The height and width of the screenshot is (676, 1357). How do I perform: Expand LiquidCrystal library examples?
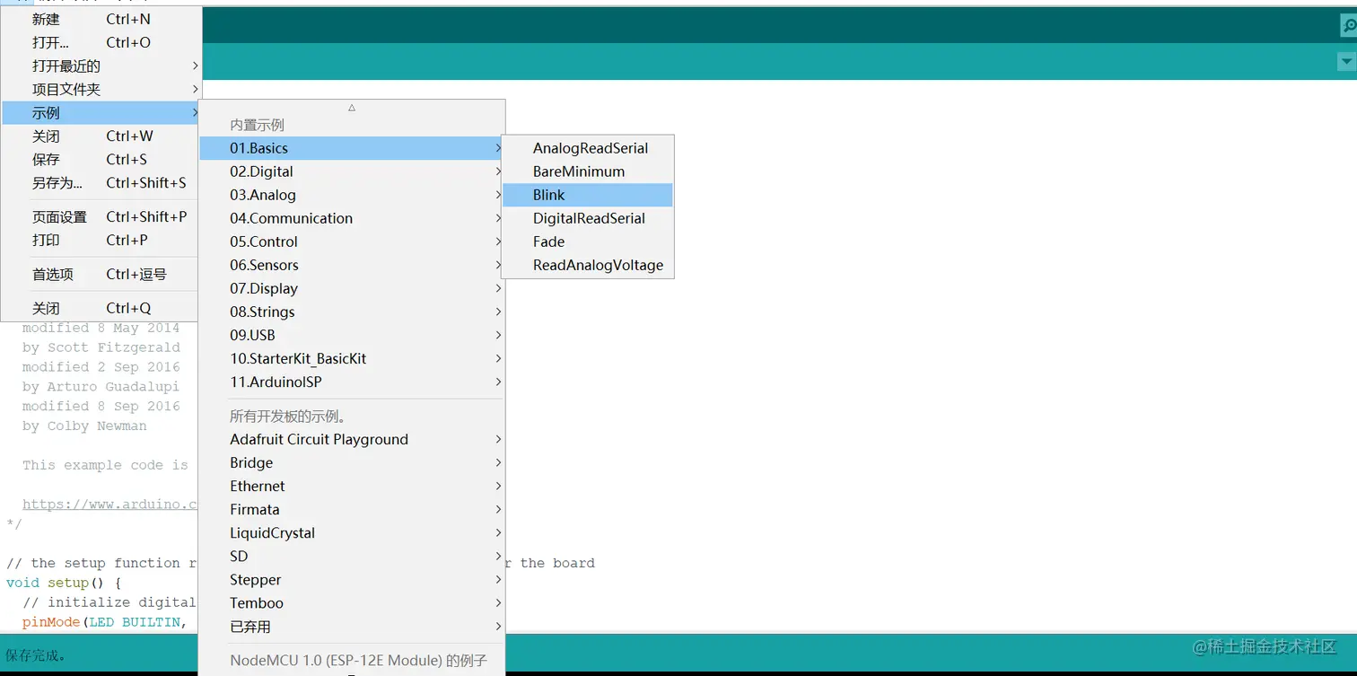pos(352,532)
